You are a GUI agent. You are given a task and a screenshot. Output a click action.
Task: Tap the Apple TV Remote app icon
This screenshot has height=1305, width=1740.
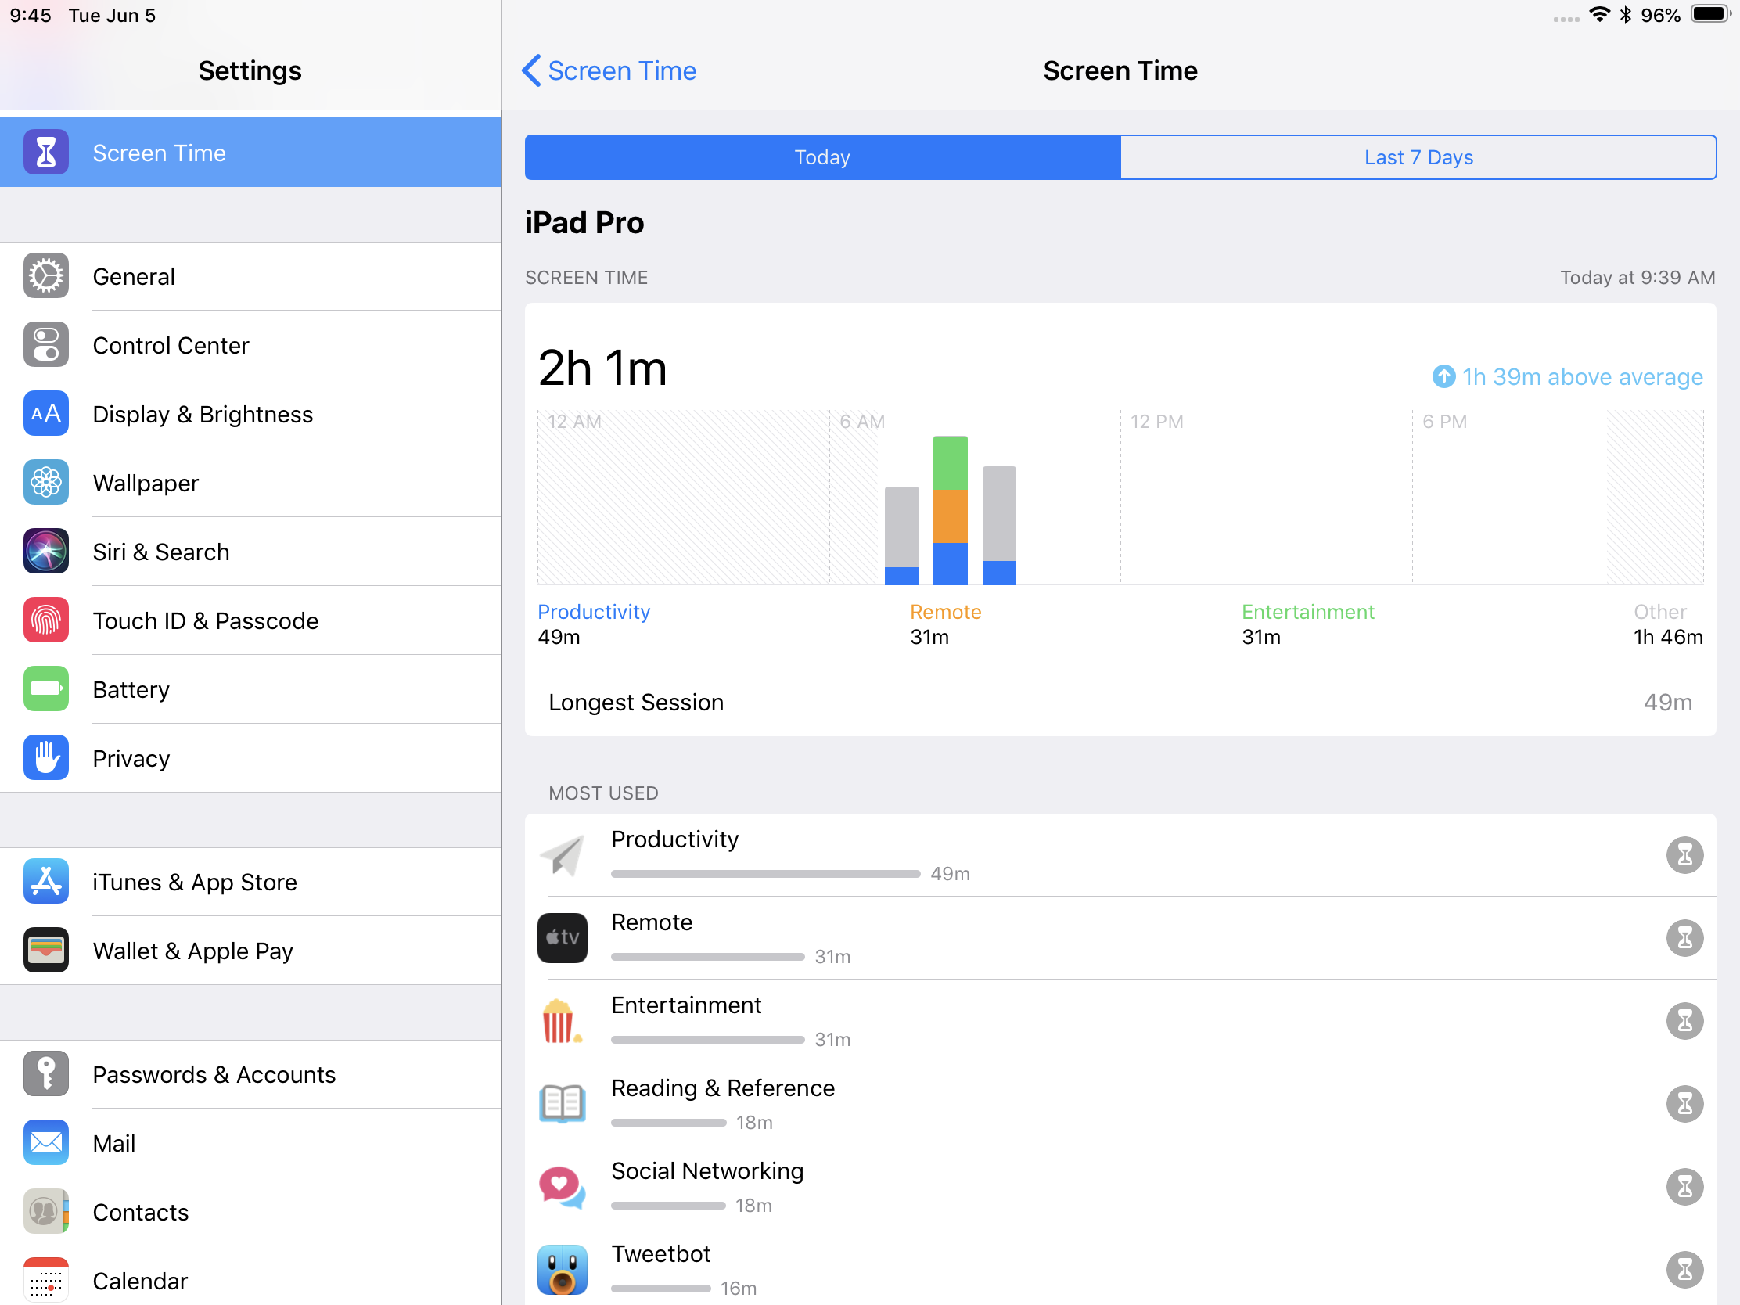[x=563, y=937]
